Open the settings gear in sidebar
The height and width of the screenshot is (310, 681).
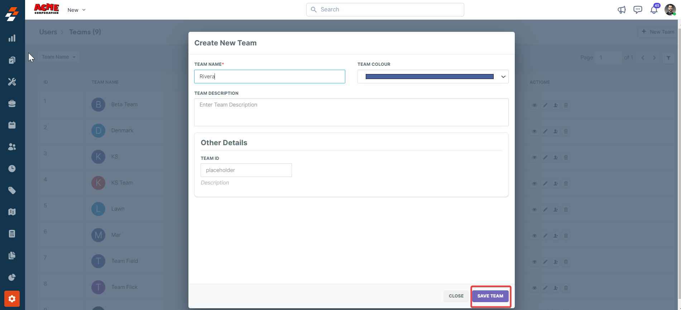pyautogui.click(x=12, y=299)
